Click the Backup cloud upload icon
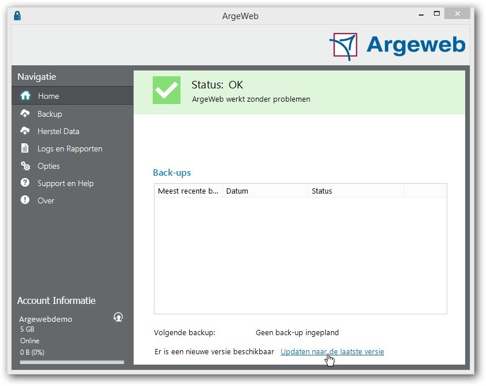 [25, 113]
